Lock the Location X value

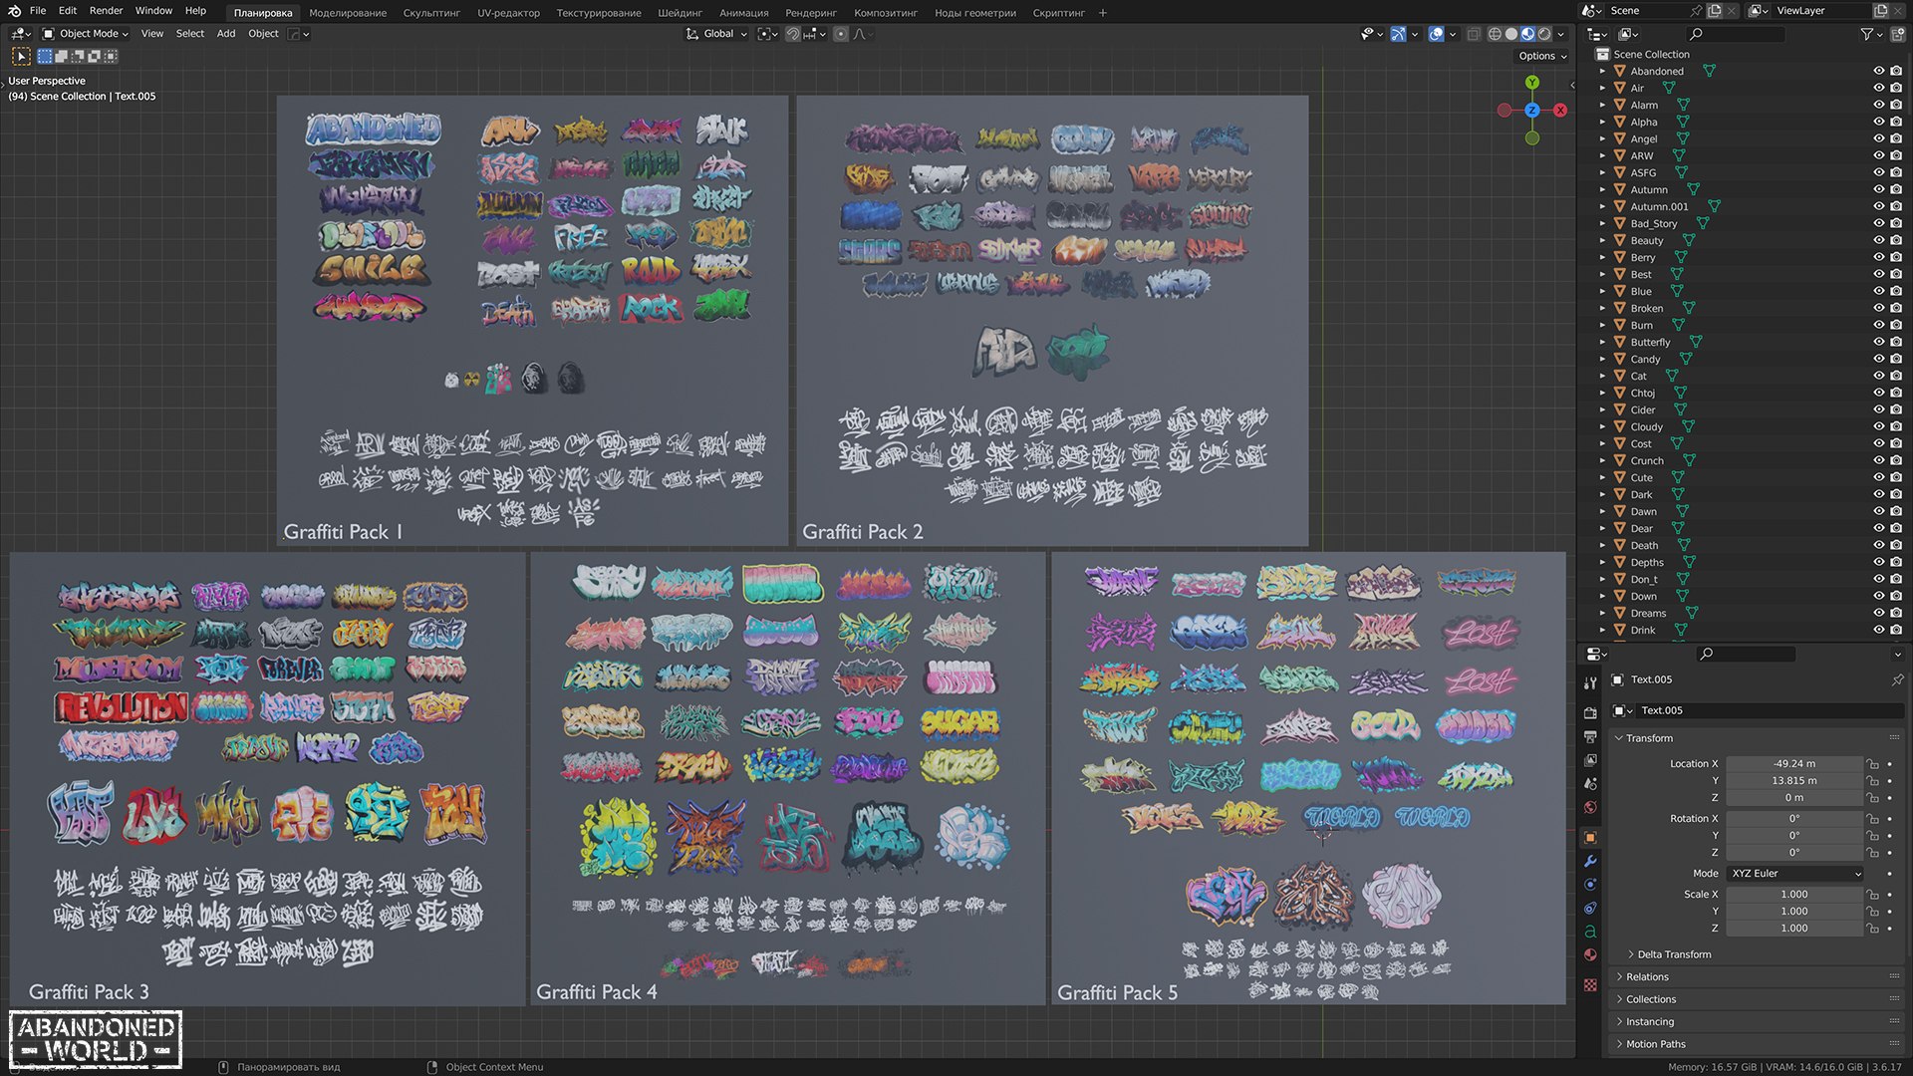(1873, 764)
